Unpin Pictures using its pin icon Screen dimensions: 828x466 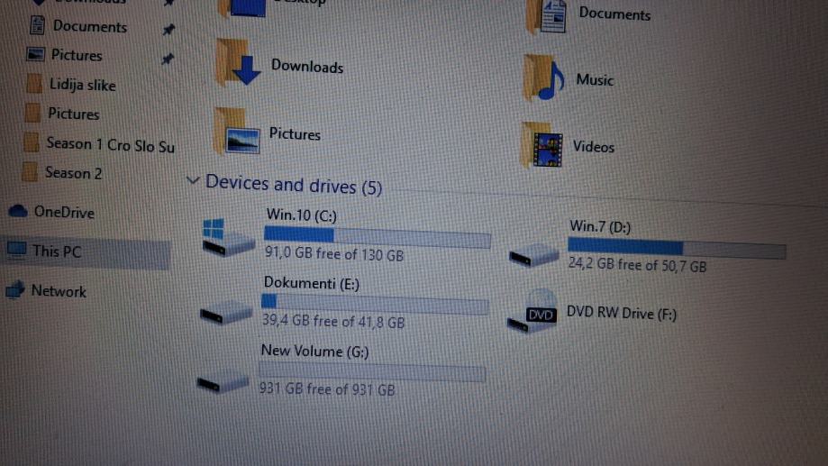[x=168, y=58]
